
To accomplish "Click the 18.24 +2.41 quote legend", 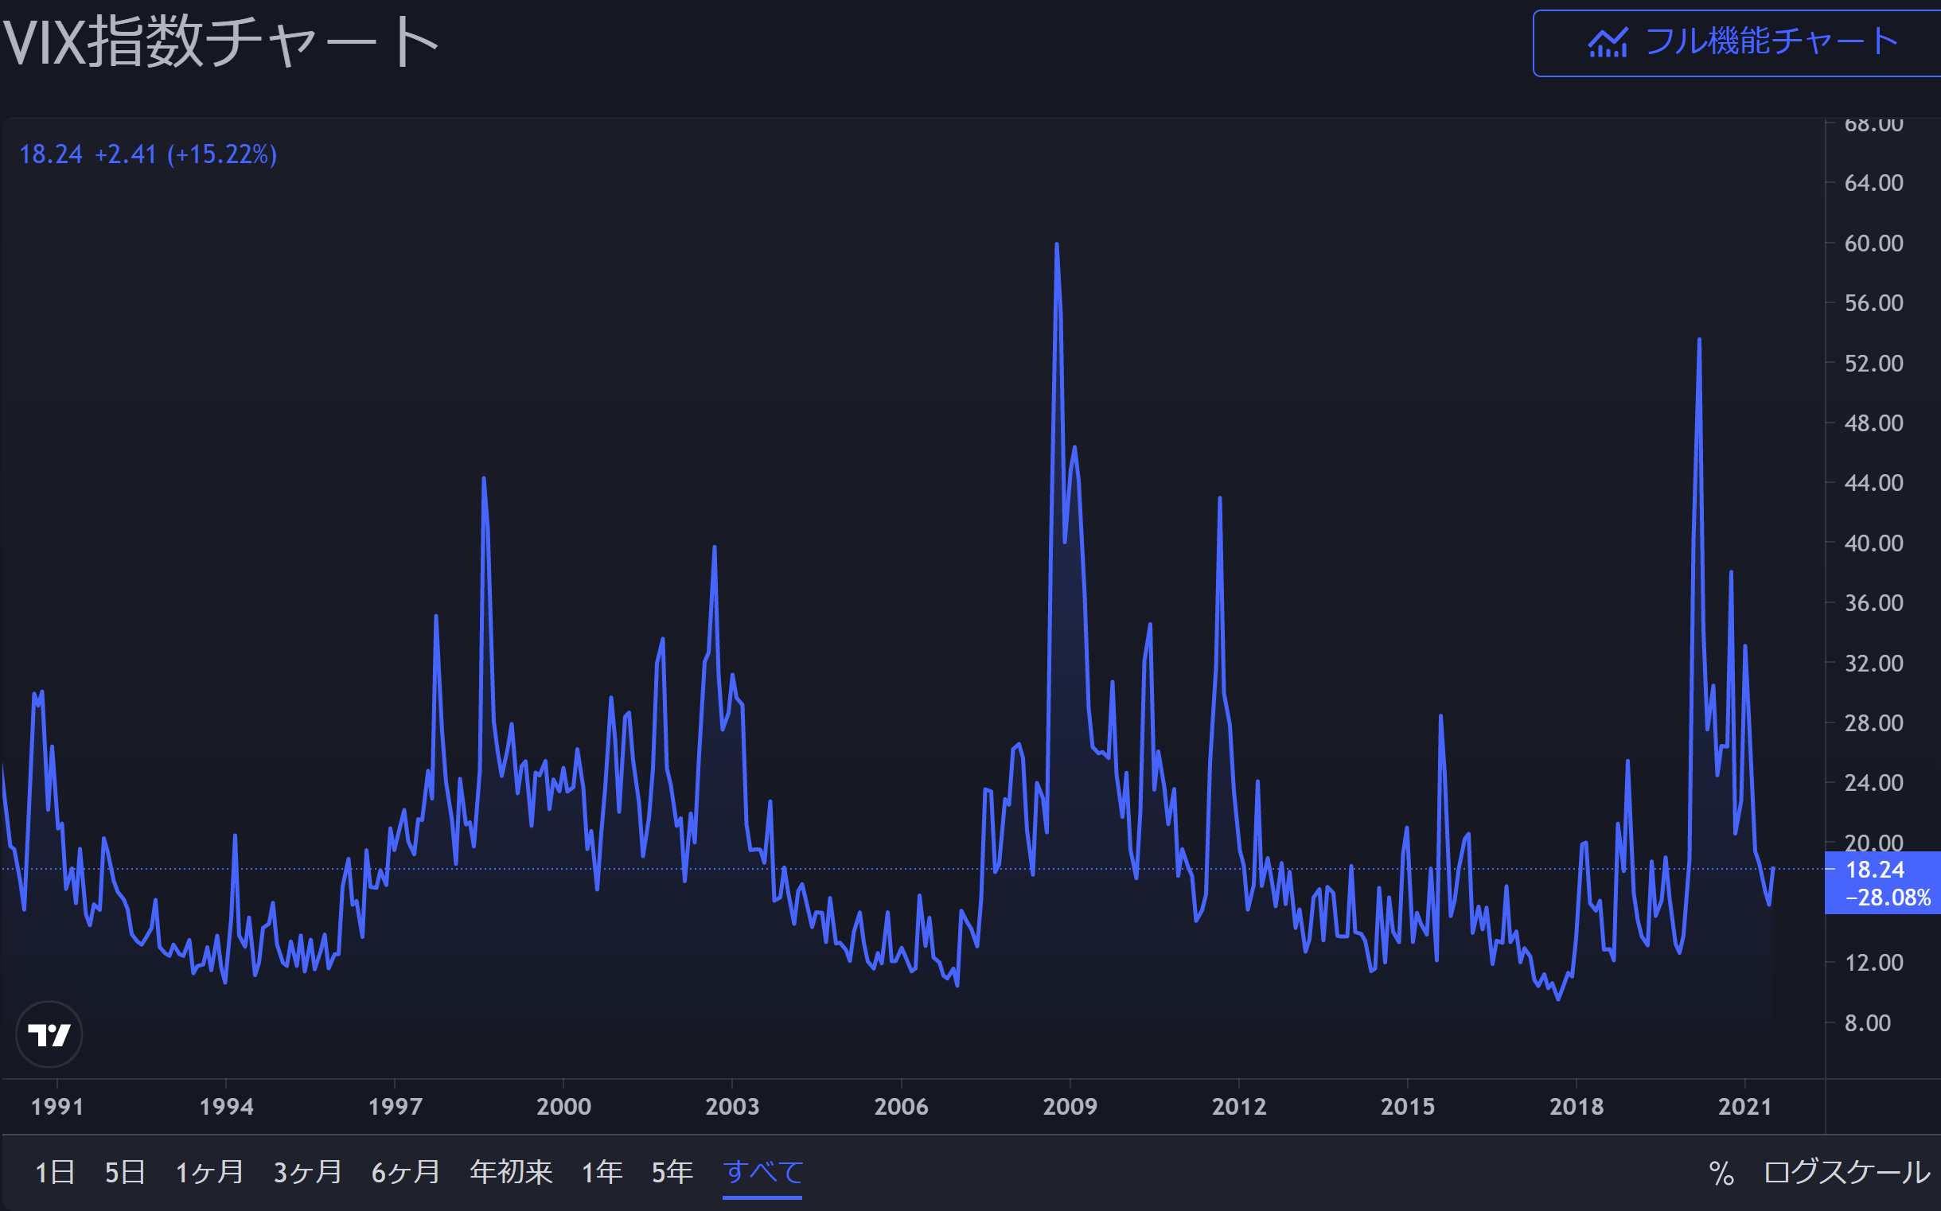I will click(148, 154).
